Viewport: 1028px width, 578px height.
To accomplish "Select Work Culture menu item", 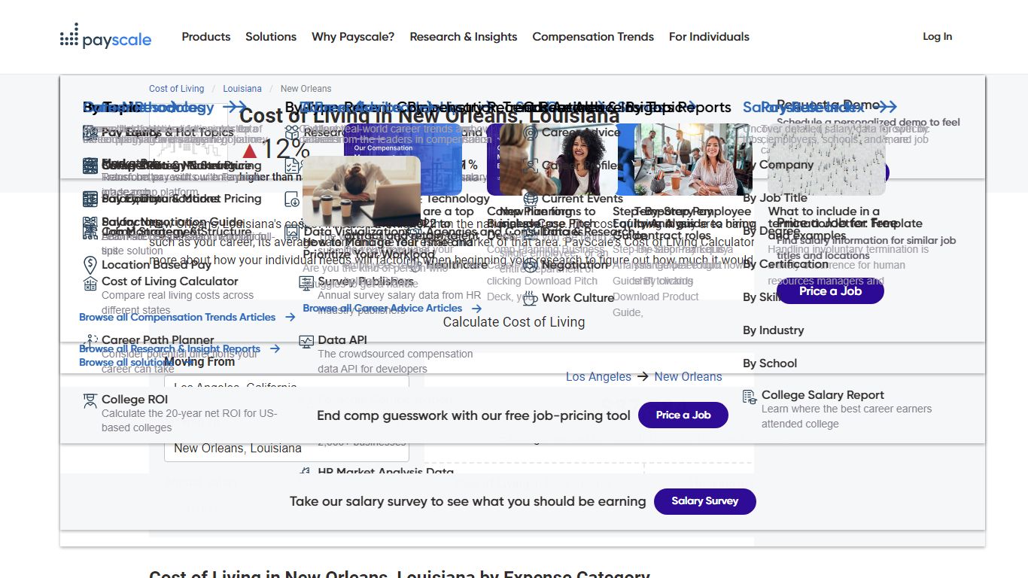I will [x=578, y=298].
